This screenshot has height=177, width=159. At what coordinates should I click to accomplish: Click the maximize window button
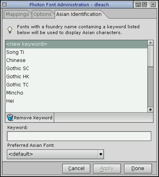pos(153,5)
